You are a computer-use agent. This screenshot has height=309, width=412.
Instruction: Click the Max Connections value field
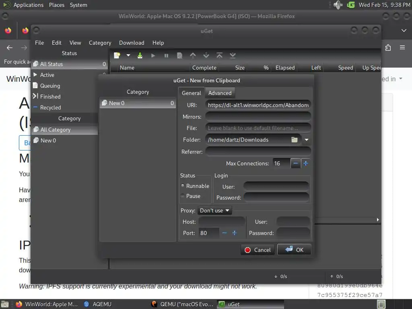point(281,163)
